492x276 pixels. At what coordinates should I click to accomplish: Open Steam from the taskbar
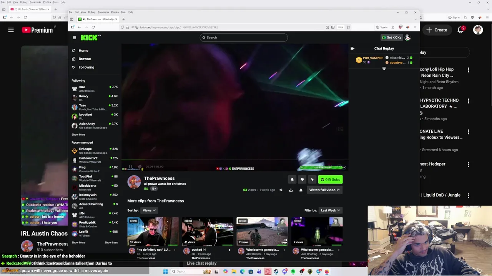coord(276,271)
